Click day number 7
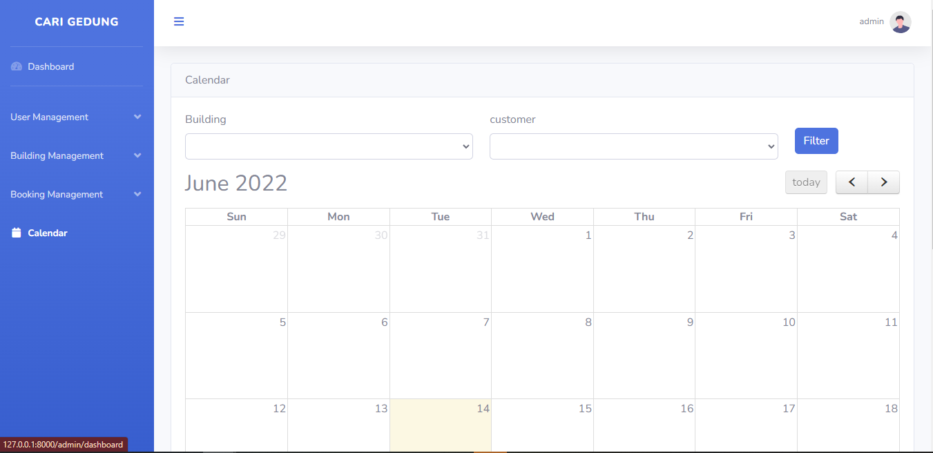The height and width of the screenshot is (453, 933). (486, 322)
